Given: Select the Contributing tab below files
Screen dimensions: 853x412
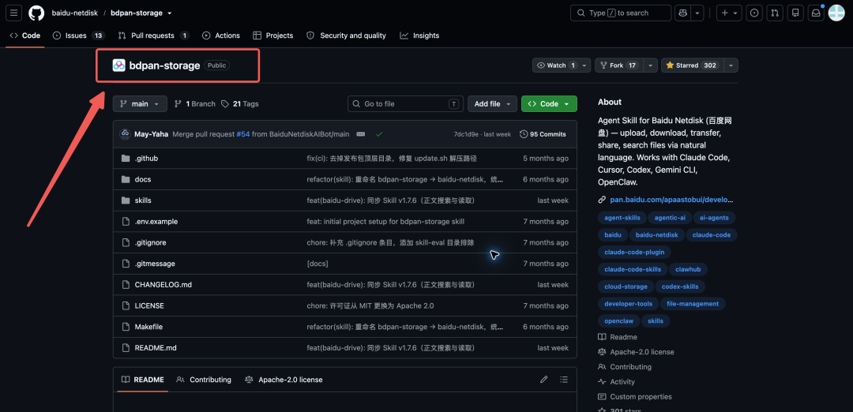Looking at the screenshot, I should pyautogui.click(x=204, y=380).
